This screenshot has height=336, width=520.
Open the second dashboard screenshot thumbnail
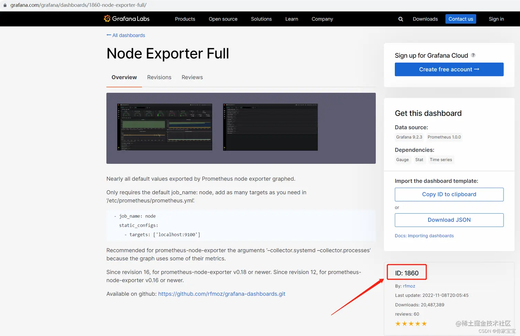coord(270,127)
